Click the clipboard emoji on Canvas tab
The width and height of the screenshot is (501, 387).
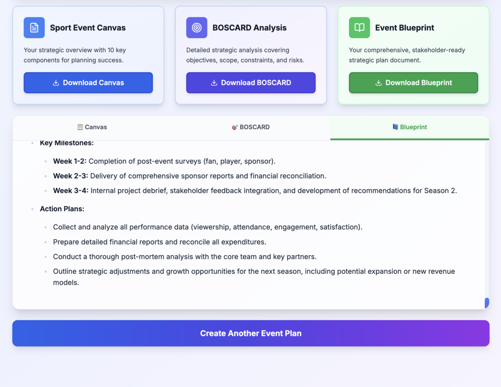80,127
